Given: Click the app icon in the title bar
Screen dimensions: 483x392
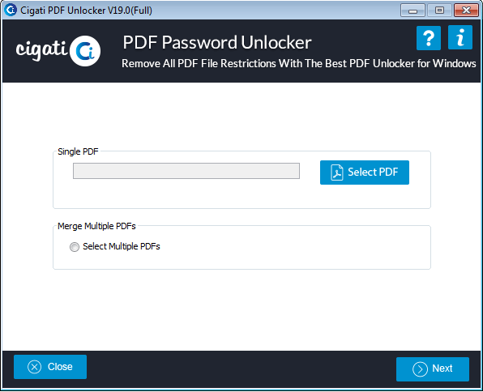Looking at the screenshot, I should click(11, 10).
